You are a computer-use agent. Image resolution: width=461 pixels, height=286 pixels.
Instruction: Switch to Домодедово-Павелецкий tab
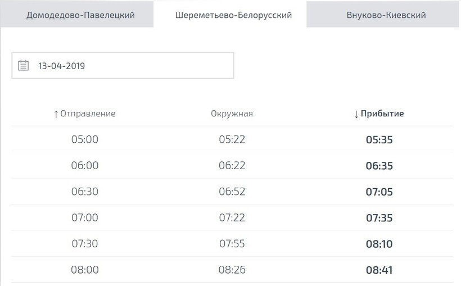pos(80,15)
